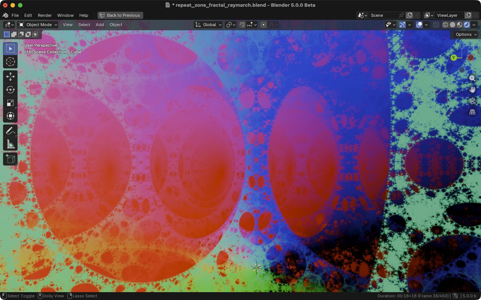Toggle proportional editing button

[264, 25]
